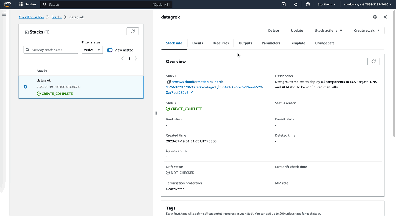The image size is (396, 216).
Task: Open the Outputs tab
Action: [x=245, y=43]
